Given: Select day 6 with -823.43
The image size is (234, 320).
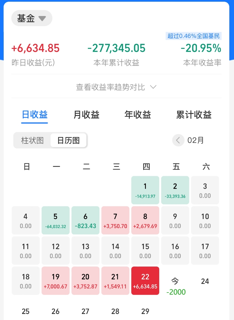Looking at the screenshot, I should (85, 220).
